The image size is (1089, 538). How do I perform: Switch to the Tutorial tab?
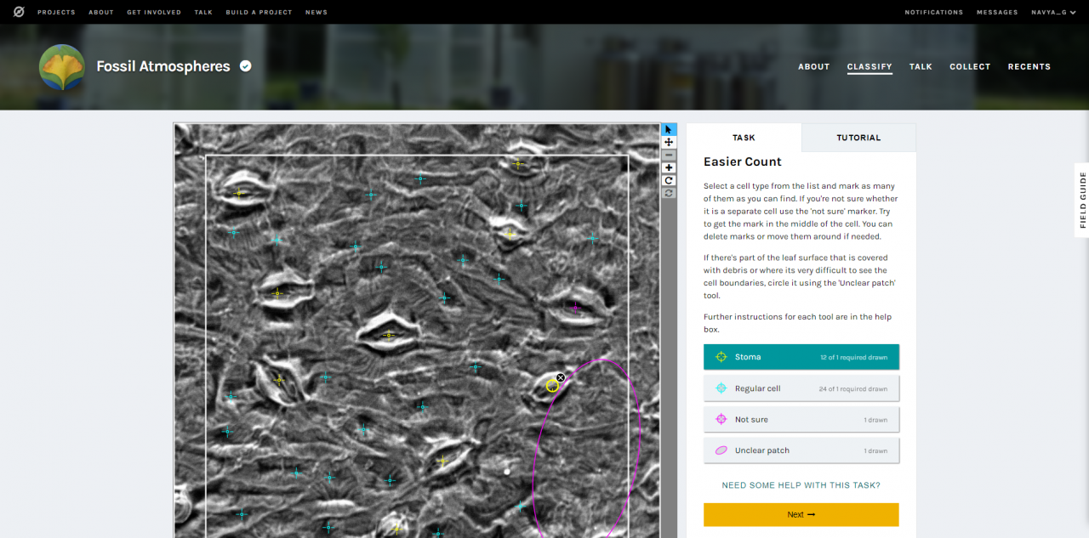(x=858, y=138)
